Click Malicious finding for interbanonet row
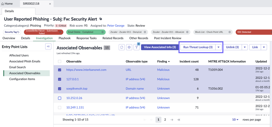 (163, 70)
